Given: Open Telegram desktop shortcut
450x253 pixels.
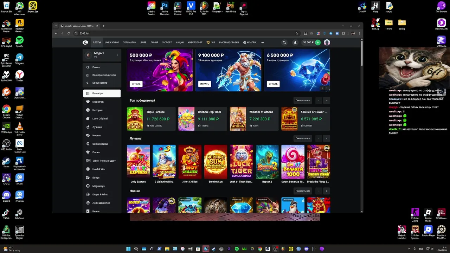Looking at the screenshot, I should [20, 59].
